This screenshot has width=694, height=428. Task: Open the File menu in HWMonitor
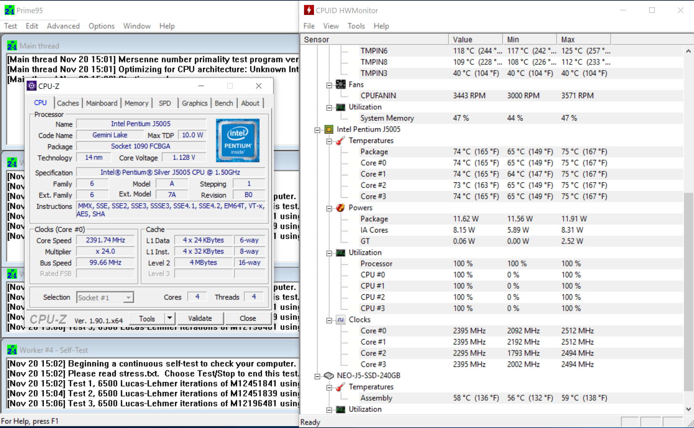pyautogui.click(x=309, y=26)
